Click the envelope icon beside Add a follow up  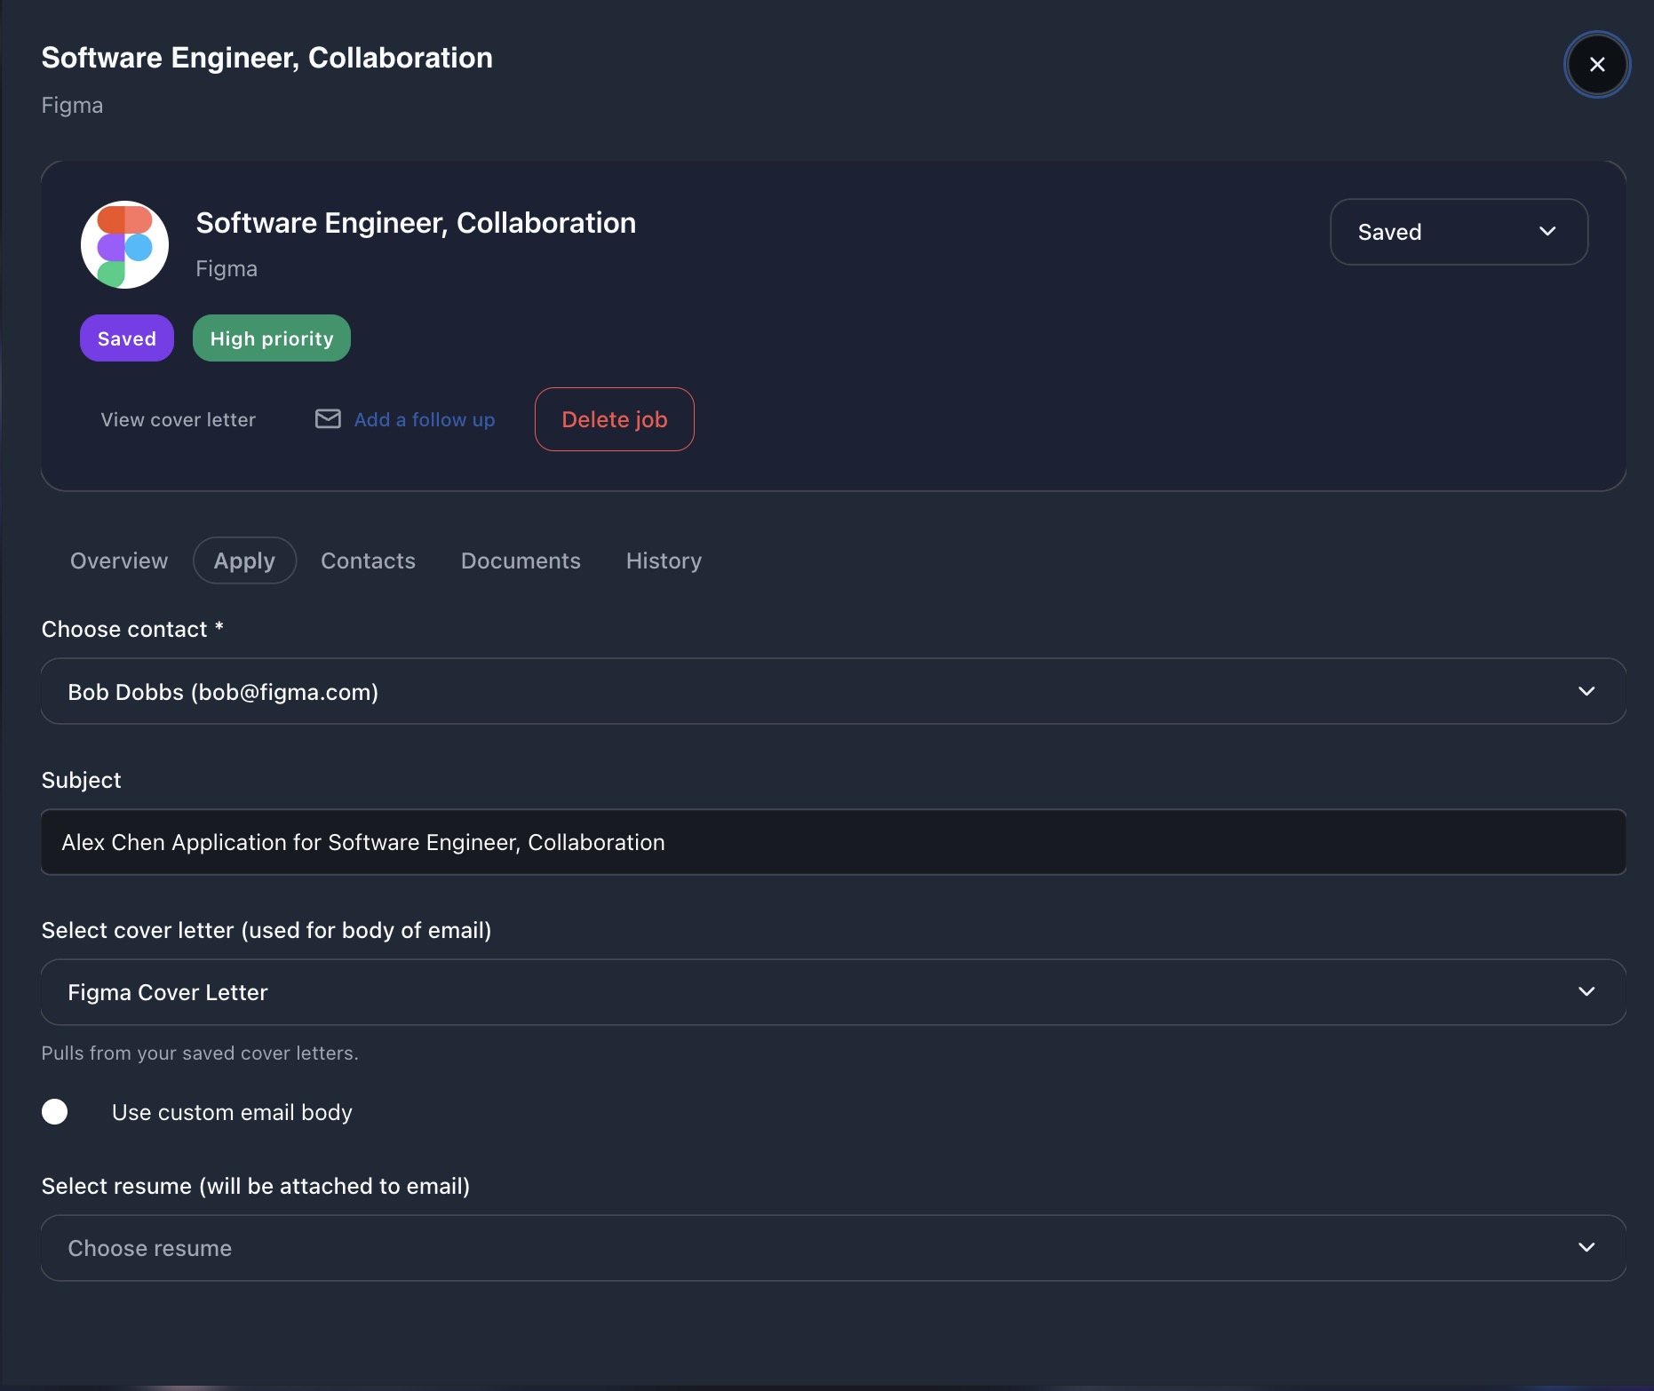click(328, 419)
